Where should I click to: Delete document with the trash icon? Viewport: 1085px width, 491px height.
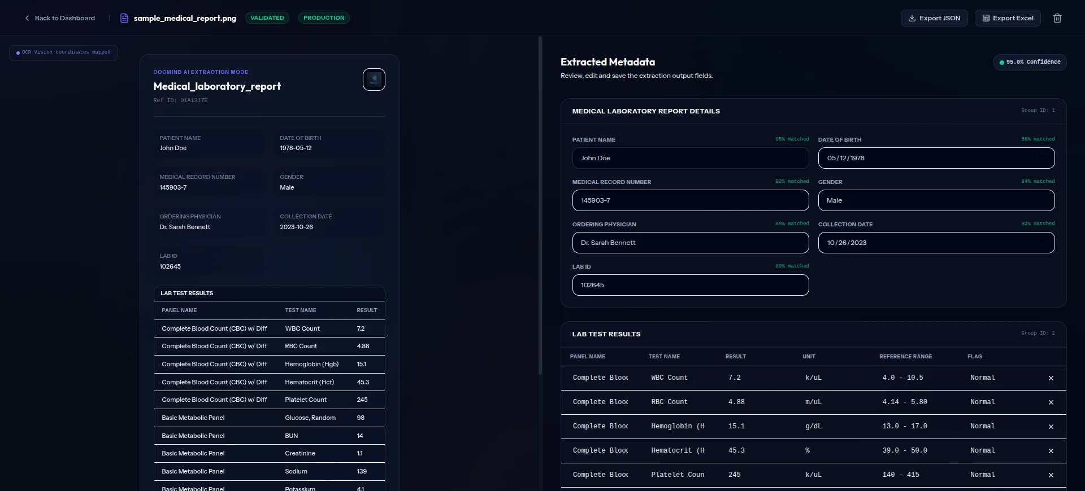[1057, 18]
